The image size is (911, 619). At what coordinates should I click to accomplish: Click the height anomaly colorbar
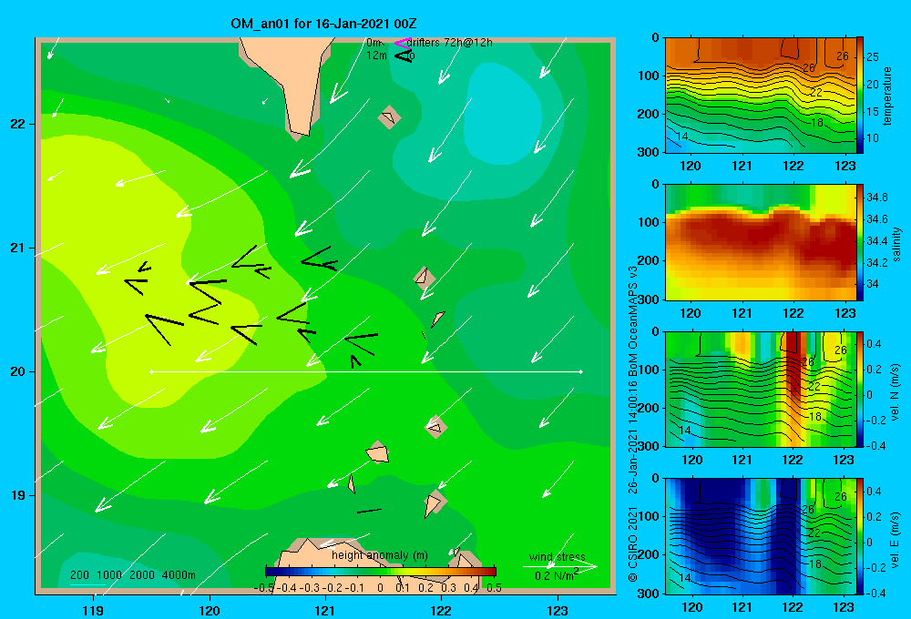[381, 572]
